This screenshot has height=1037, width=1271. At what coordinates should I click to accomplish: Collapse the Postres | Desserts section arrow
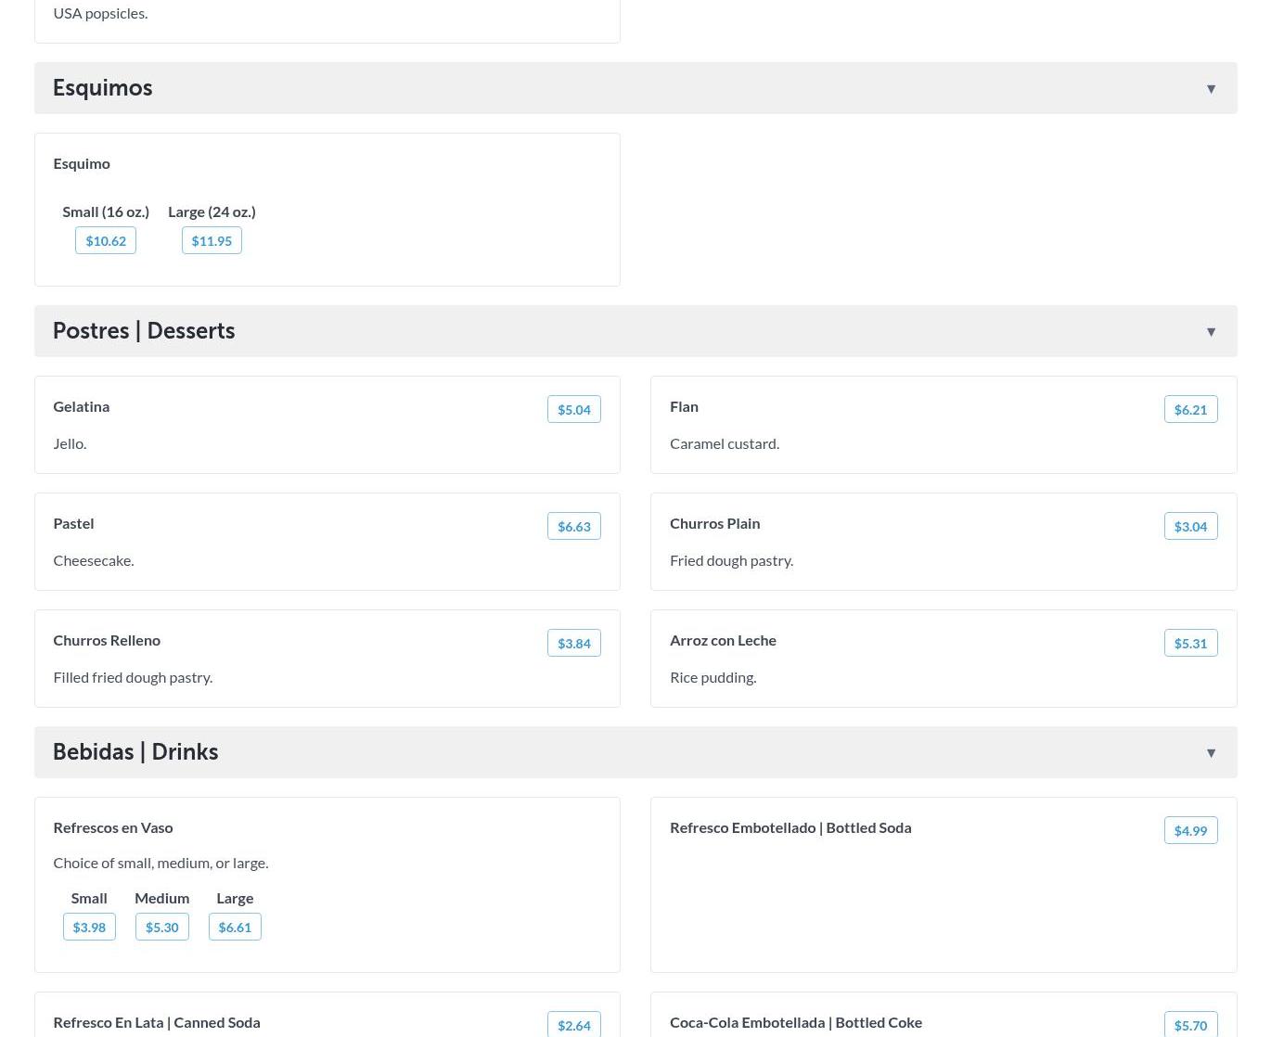click(1211, 332)
